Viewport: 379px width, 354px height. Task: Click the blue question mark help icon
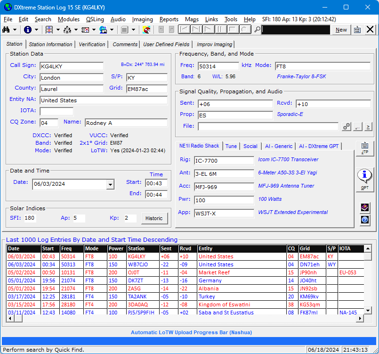(x=364, y=220)
